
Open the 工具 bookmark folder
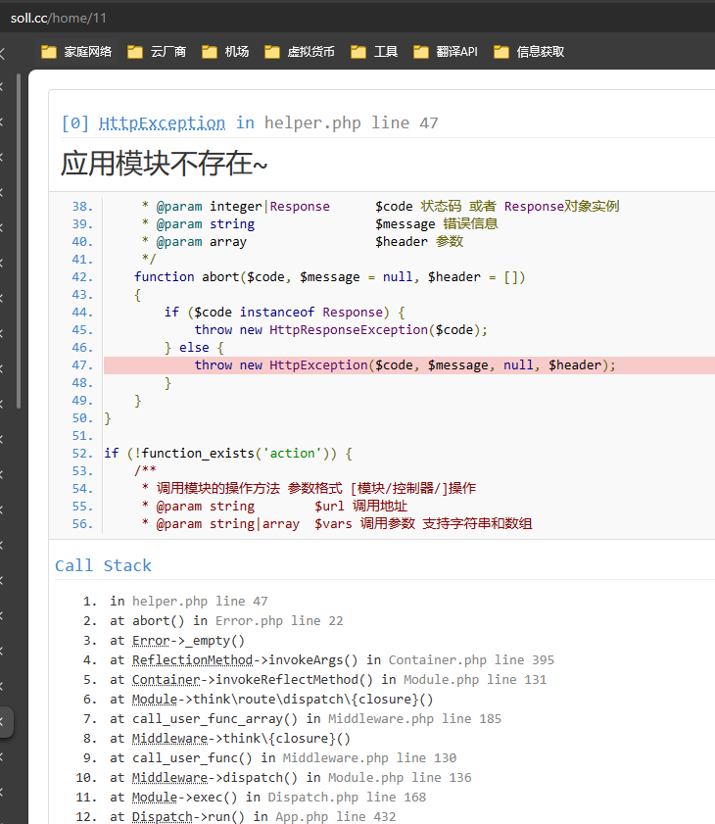[374, 52]
